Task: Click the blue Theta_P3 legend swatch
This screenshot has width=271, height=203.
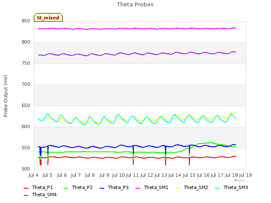Action: (x=102, y=188)
